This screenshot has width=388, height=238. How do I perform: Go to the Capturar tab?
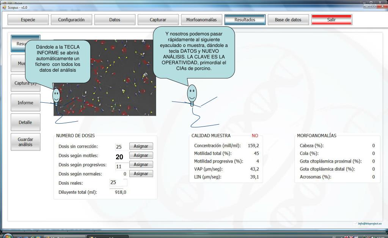(158, 20)
